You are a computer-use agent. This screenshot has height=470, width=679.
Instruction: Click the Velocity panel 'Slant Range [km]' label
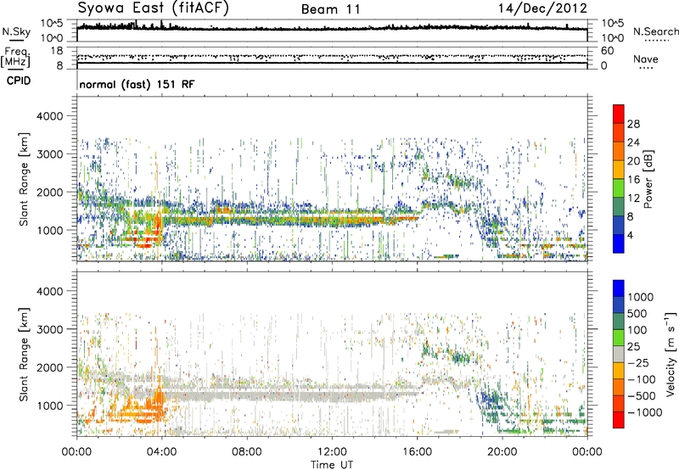coord(24,355)
